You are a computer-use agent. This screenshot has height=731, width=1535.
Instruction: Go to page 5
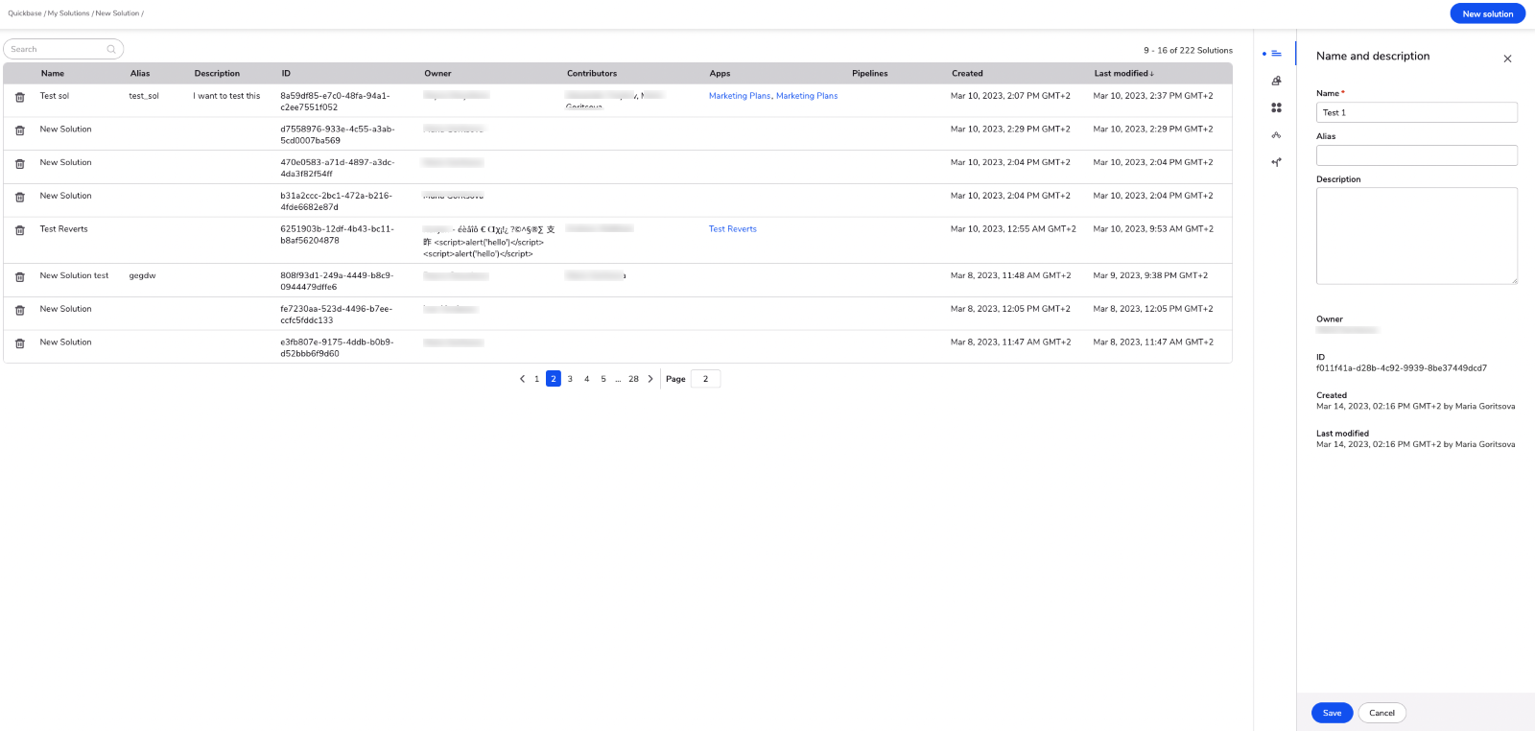[603, 379]
